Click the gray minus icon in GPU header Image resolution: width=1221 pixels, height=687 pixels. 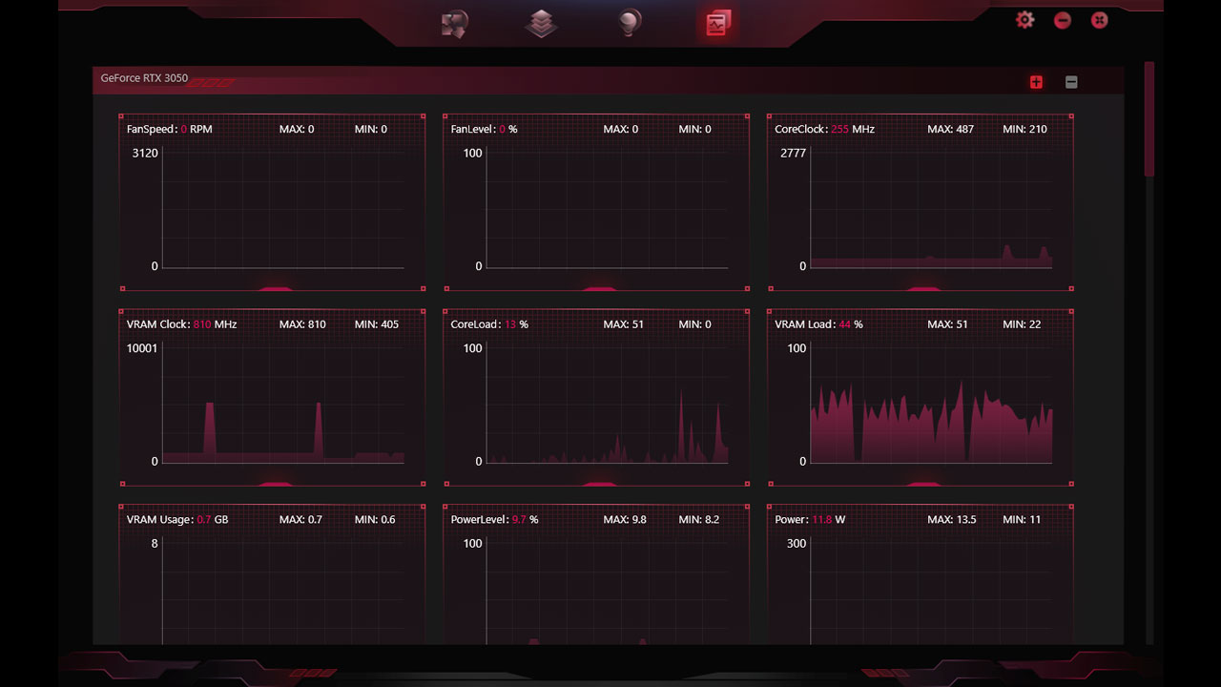[1071, 82]
